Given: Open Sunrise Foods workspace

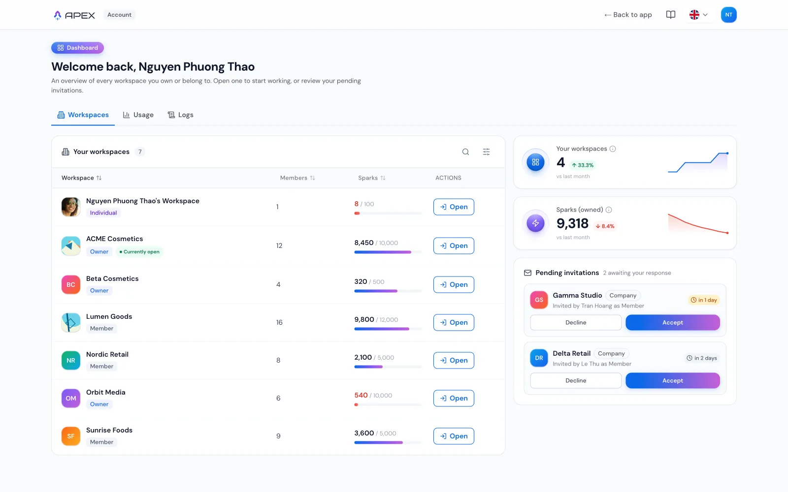Looking at the screenshot, I should [454, 436].
